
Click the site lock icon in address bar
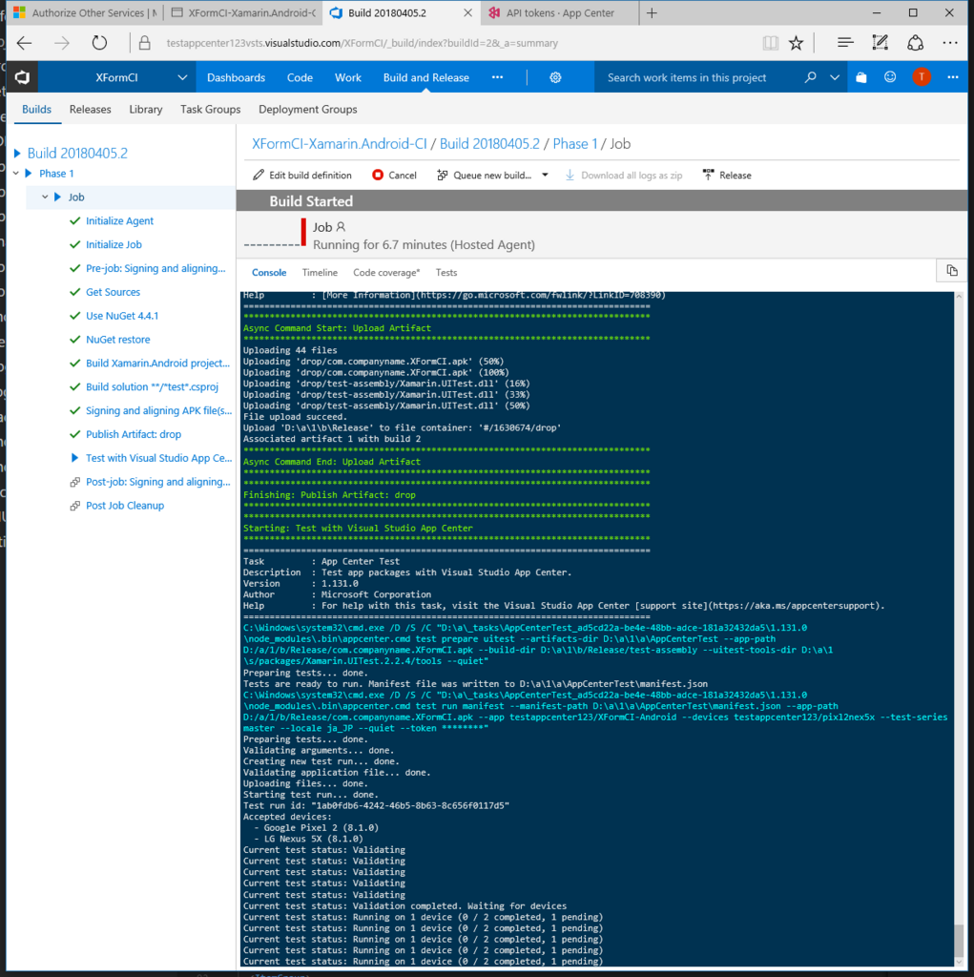pos(145,43)
